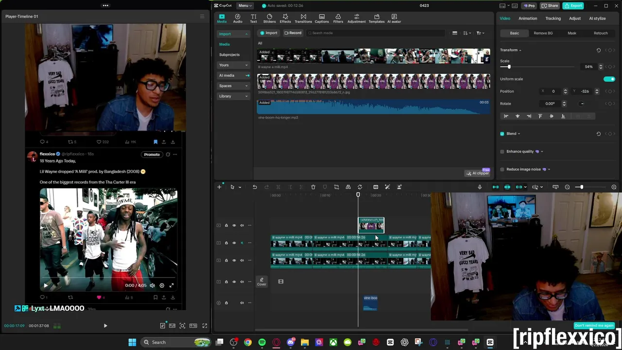Click the Pro upgrade button
Screen dimensions: 622x350
pos(529,5)
